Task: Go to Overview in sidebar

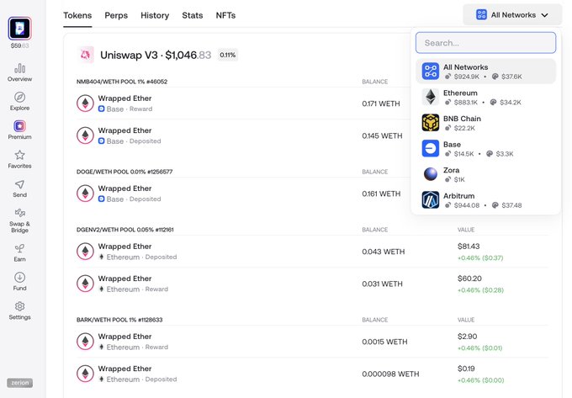Action: [19, 72]
